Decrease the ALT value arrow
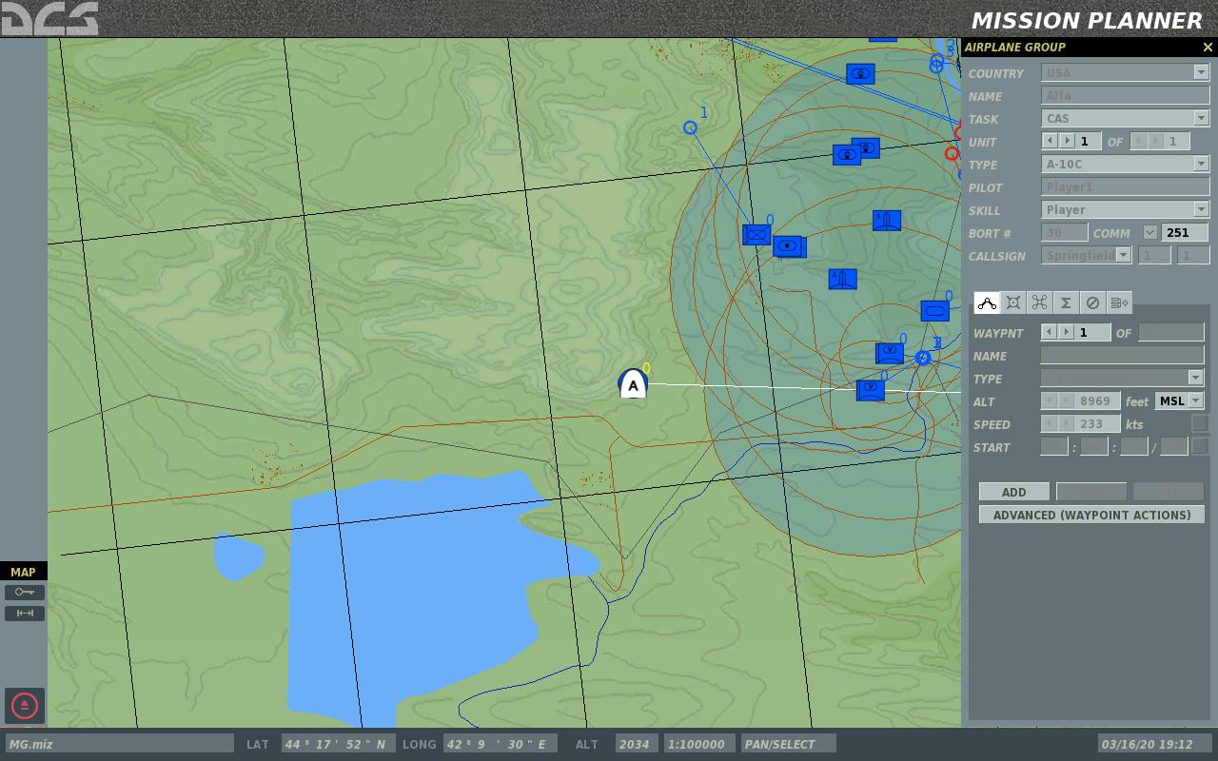The height and width of the screenshot is (761, 1218). [x=1049, y=400]
